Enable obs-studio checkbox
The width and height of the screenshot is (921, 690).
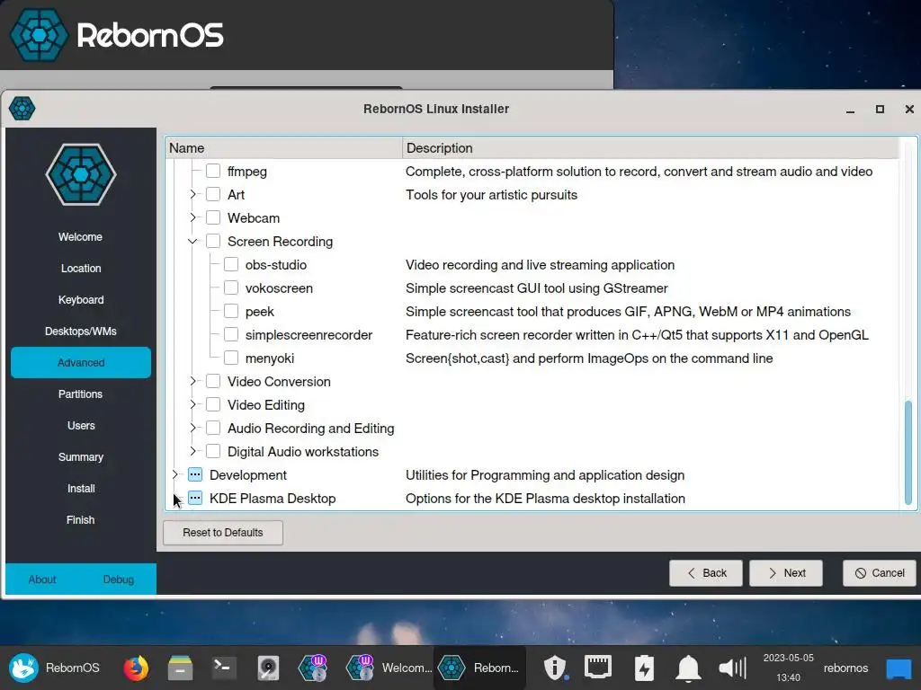(x=231, y=264)
